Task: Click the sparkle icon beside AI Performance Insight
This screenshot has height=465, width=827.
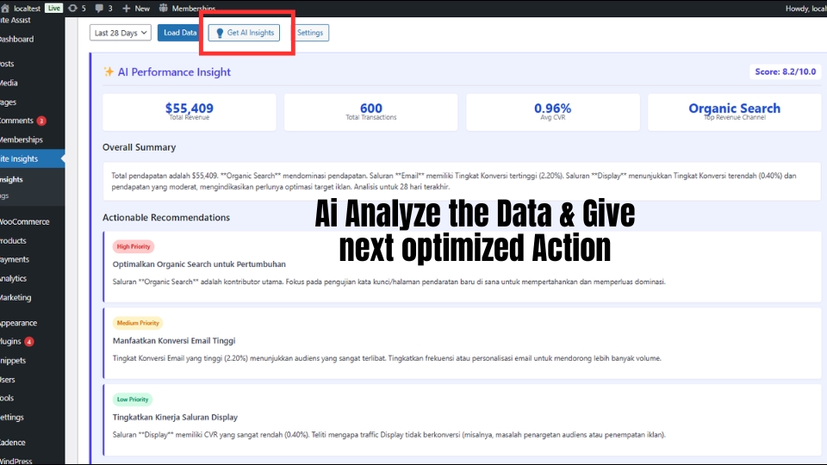Action: click(x=109, y=72)
